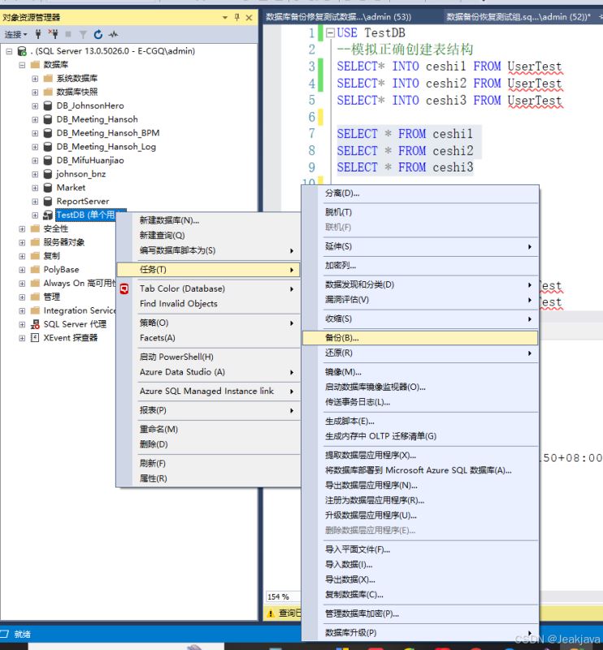Click the refresh icon in Object Explorer toolbar
The image size is (603, 650).
click(x=98, y=34)
